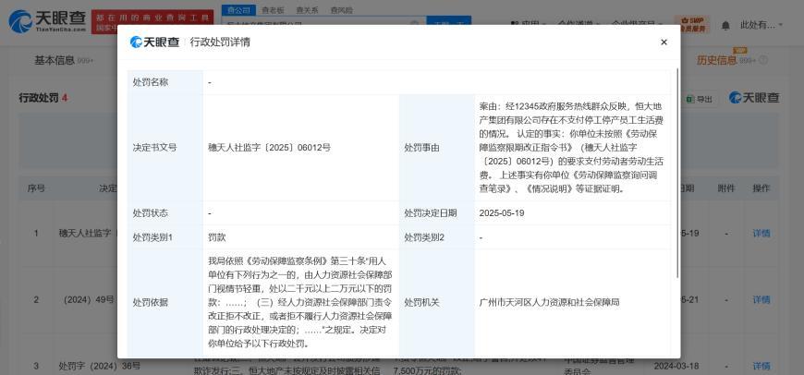Open the Tianyancha homepage logo behind dialog
The height and width of the screenshot is (375, 804).
pyautogui.click(x=47, y=21)
